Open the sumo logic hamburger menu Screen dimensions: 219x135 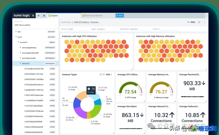[x=33, y=16]
